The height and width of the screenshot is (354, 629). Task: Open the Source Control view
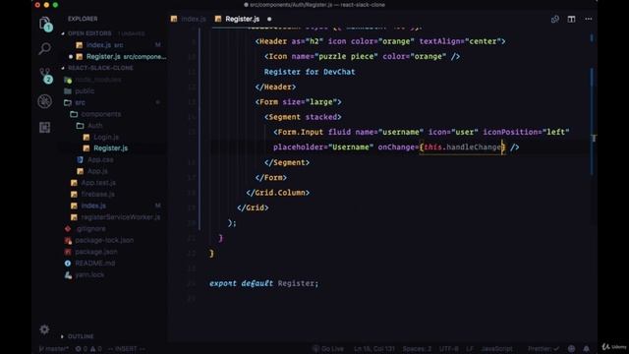pos(45,75)
